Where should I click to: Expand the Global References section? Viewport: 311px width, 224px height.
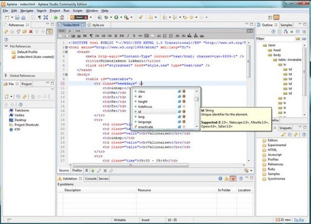coord(6,75)
